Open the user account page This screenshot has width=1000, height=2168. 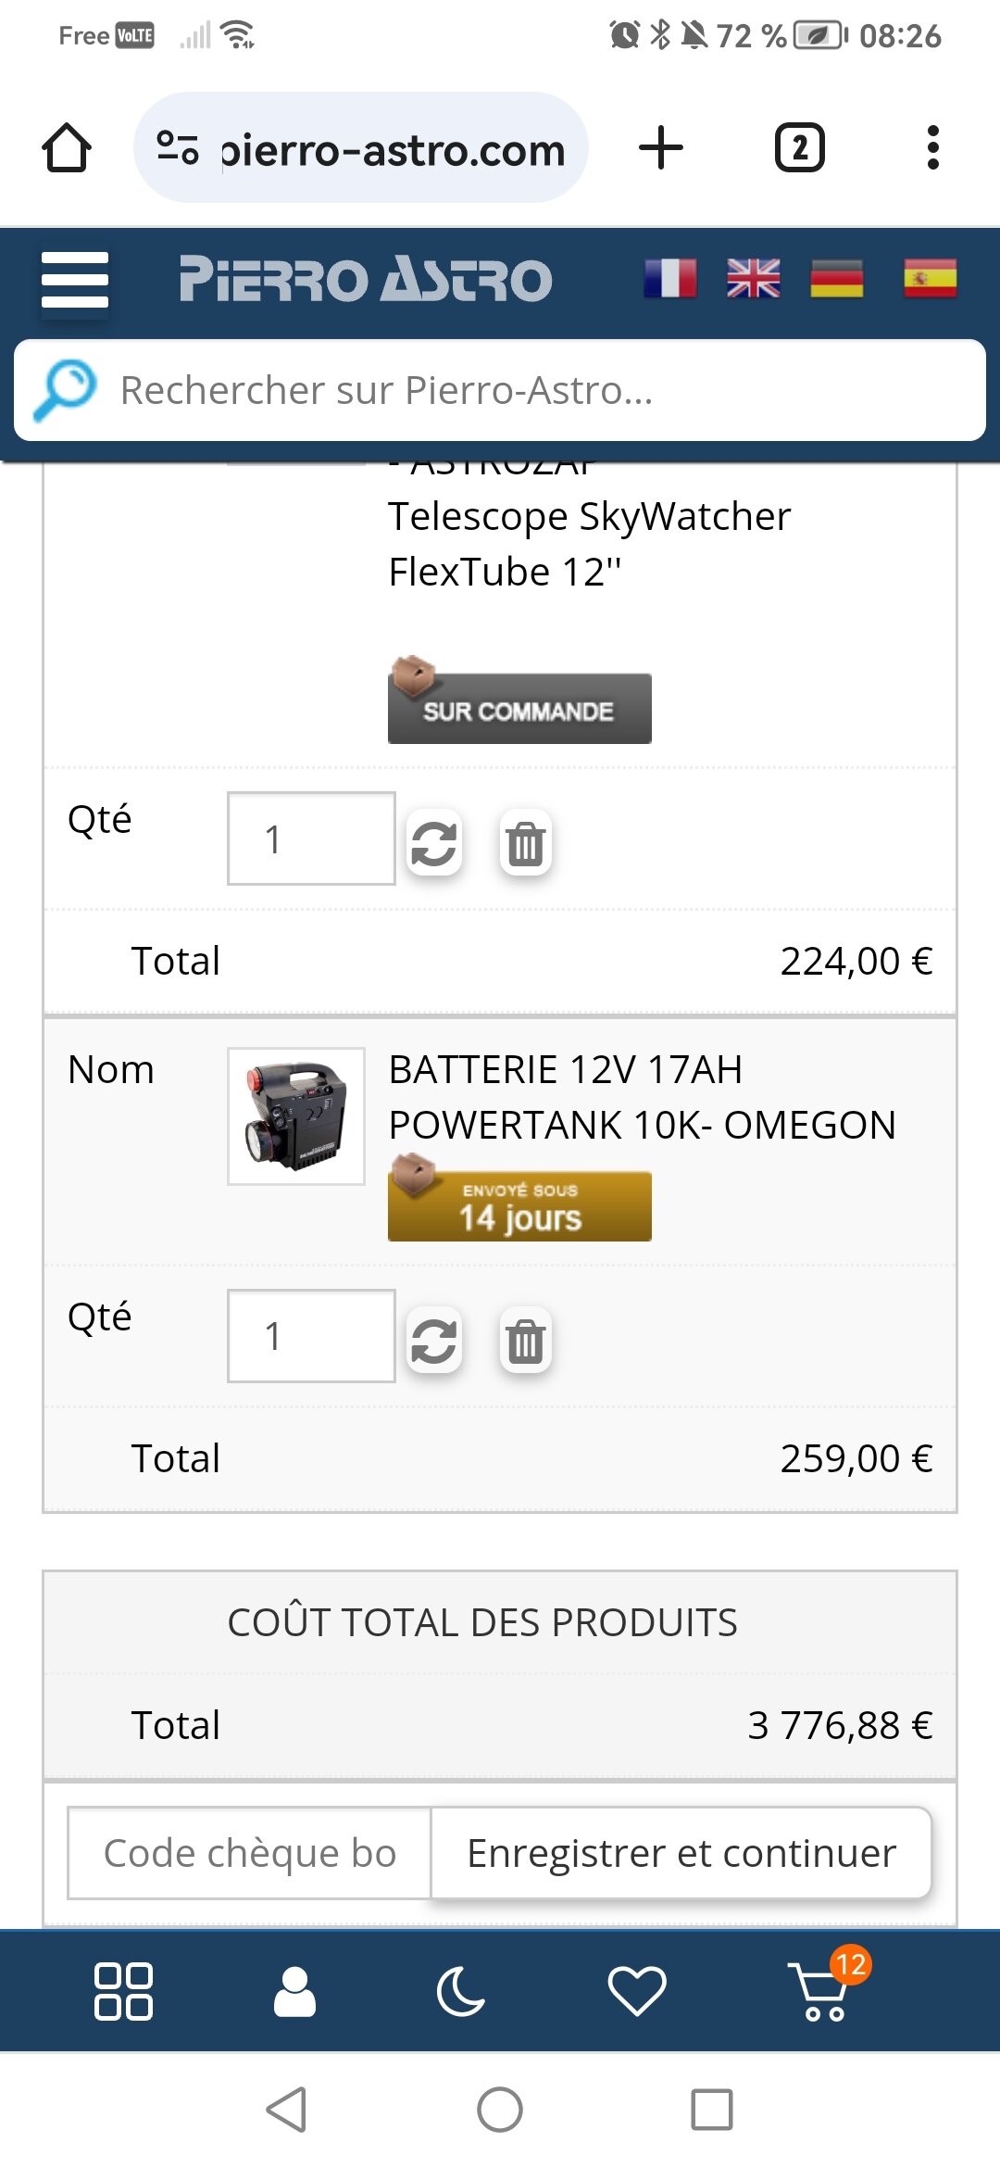point(294,1990)
